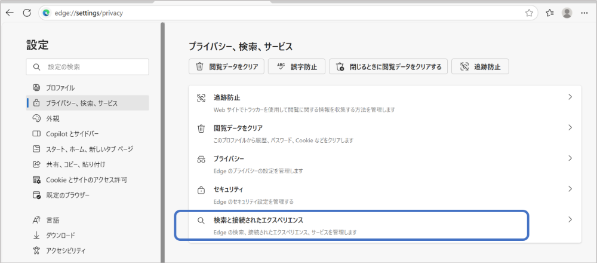
Task: Click the page heading プライバシー、検索、サービス
Action: (x=241, y=47)
